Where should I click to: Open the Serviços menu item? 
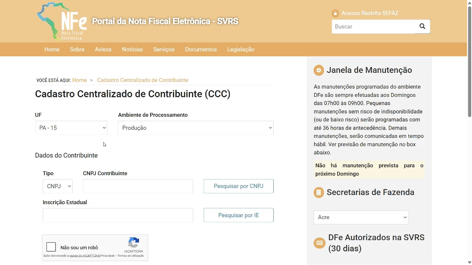(164, 49)
